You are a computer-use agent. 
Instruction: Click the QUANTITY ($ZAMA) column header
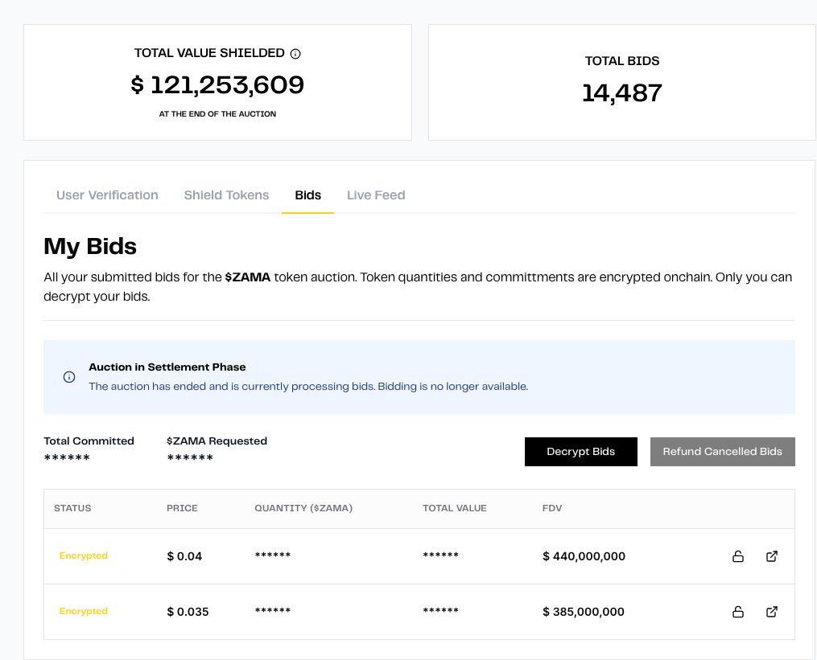point(303,508)
